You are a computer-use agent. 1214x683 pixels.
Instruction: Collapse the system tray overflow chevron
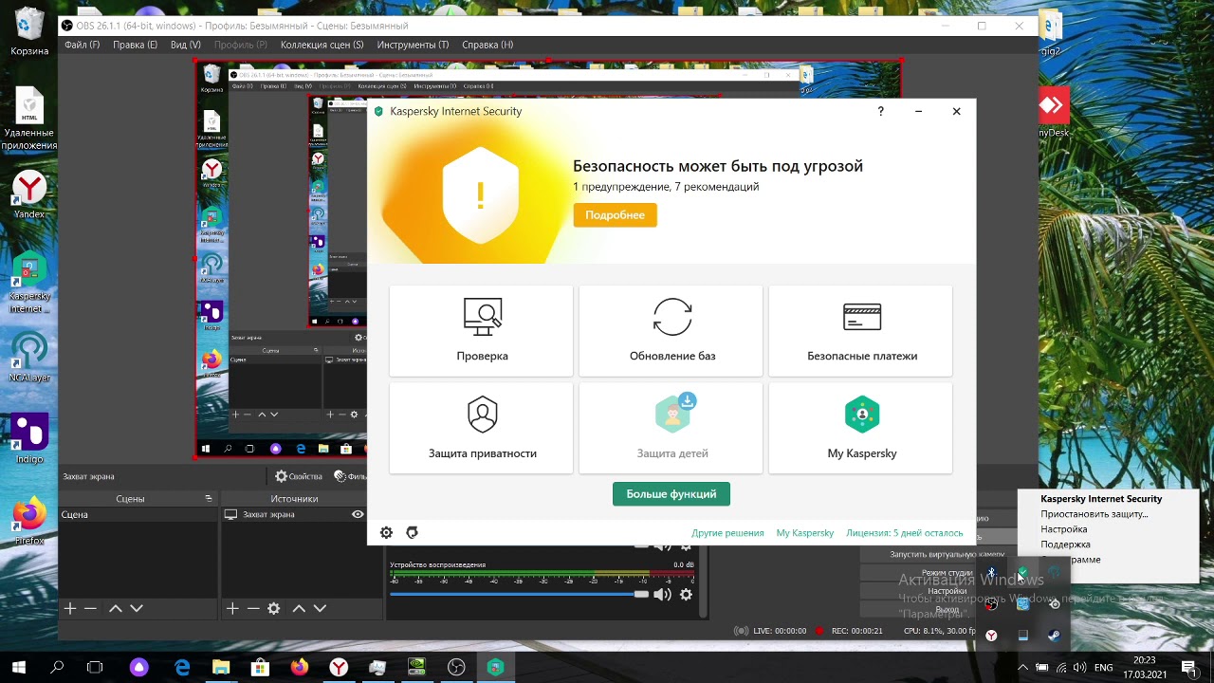coord(1022,668)
